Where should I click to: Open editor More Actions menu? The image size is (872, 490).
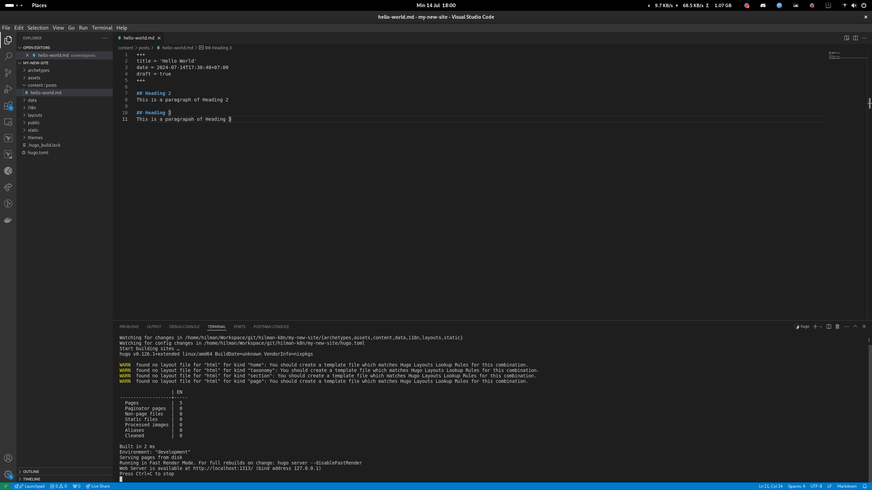tap(864, 38)
